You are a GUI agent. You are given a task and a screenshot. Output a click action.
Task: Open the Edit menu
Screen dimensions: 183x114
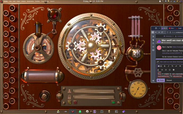point(14,1)
